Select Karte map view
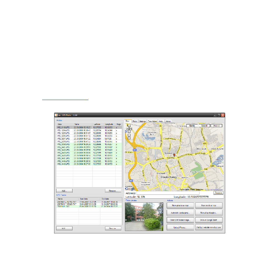 (192, 126)
